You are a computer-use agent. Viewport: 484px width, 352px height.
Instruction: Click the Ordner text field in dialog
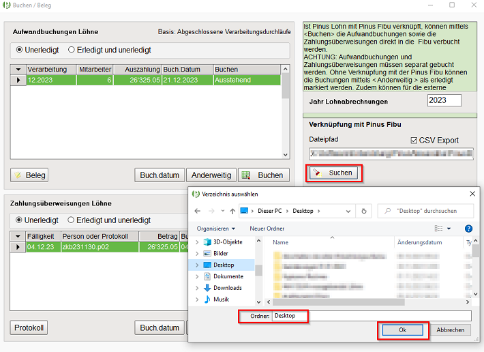point(372,316)
